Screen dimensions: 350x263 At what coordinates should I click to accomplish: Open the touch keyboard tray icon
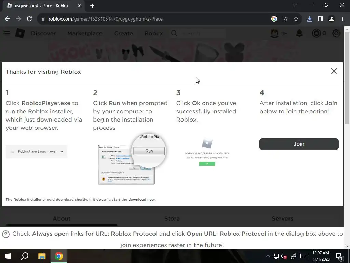304,256
